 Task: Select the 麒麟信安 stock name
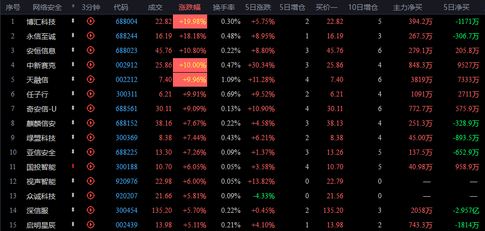point(41,124)
